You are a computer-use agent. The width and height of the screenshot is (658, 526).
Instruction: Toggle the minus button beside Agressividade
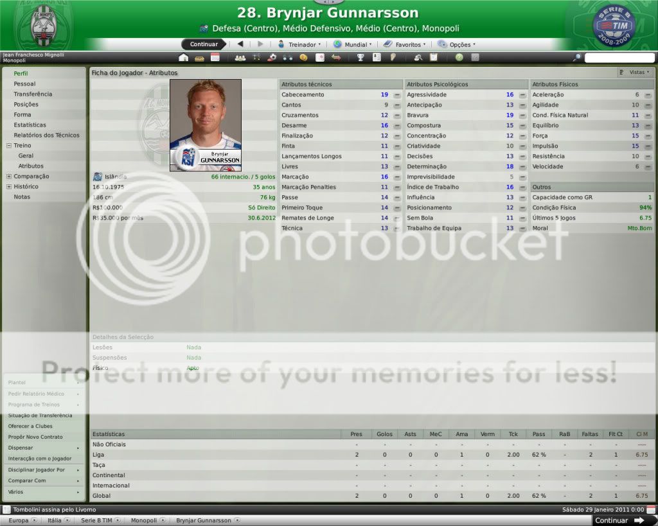[522, 95]
